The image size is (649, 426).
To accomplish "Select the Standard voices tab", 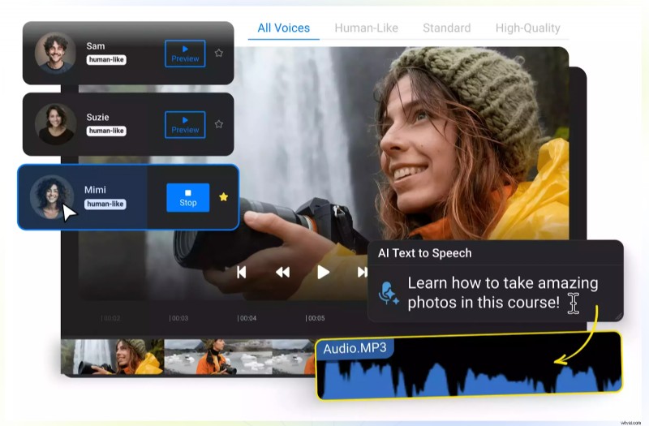I will point(447,28).
